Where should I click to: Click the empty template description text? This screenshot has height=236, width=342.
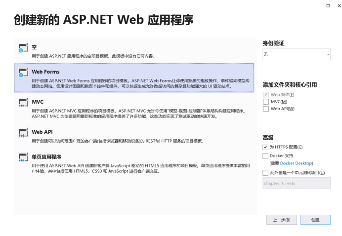[x=93, y=56]
